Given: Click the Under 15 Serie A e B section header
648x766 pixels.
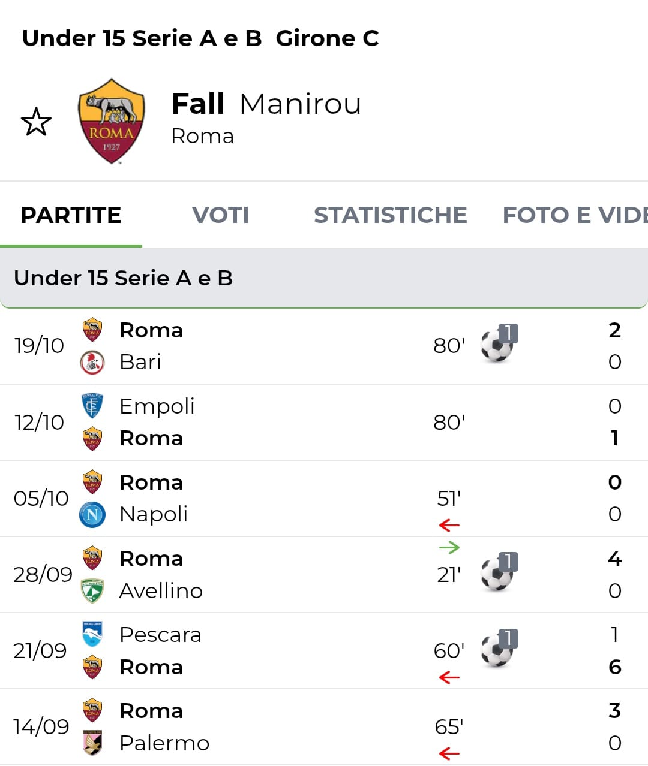Looking at the screenshot, I should [124, 278].
